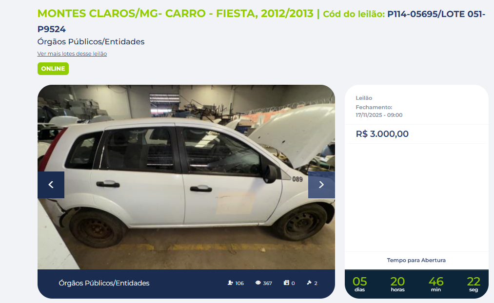Click the 46 min countdown number
Image resolution: width=494 pixels, height=303 pixels.
(436, 281)
